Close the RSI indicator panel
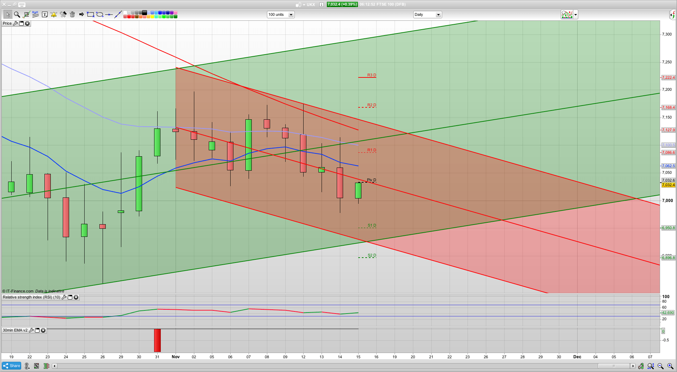677x372 pixels. (x=76, y=297)
